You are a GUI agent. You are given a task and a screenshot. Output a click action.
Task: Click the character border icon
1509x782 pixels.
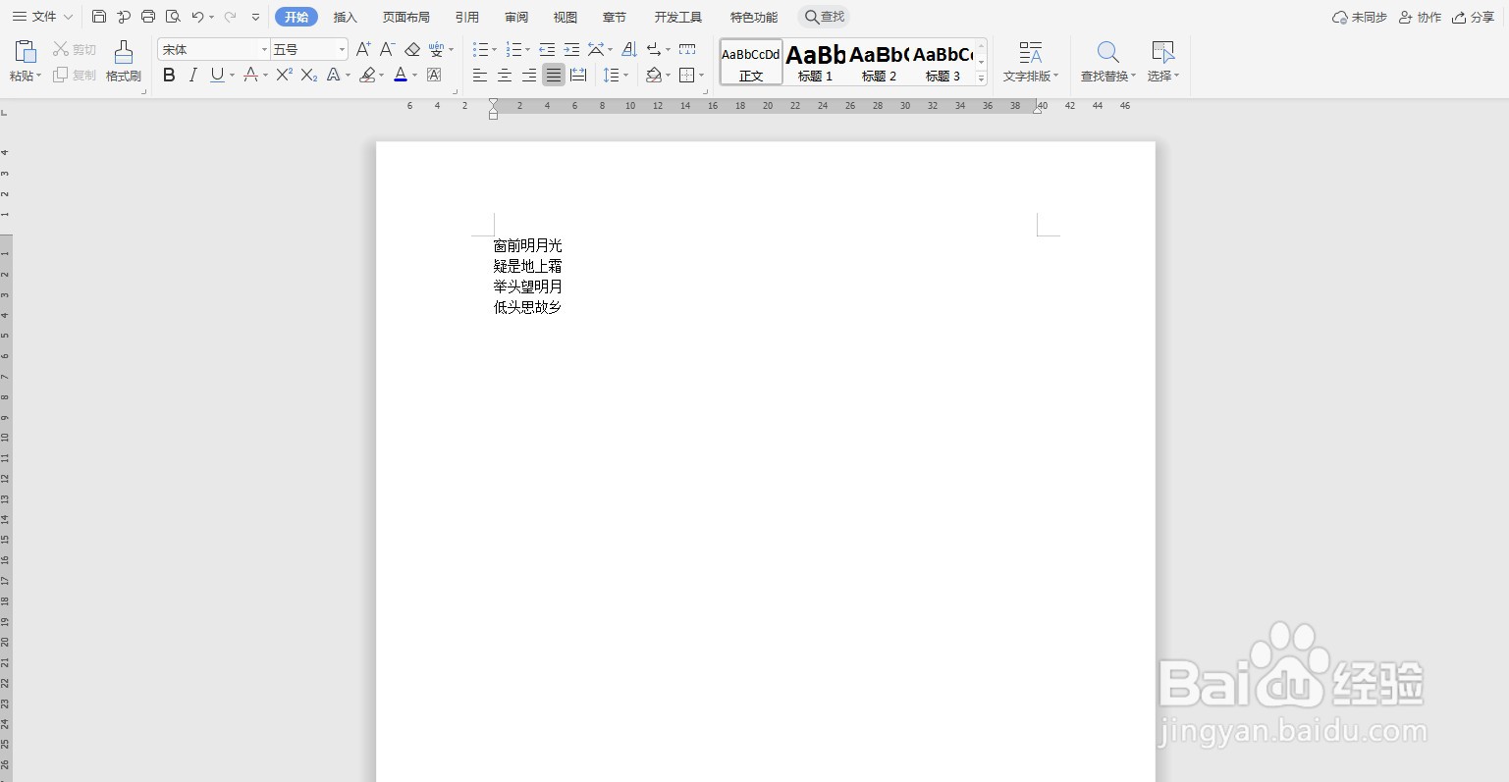(x=434, y=75)
